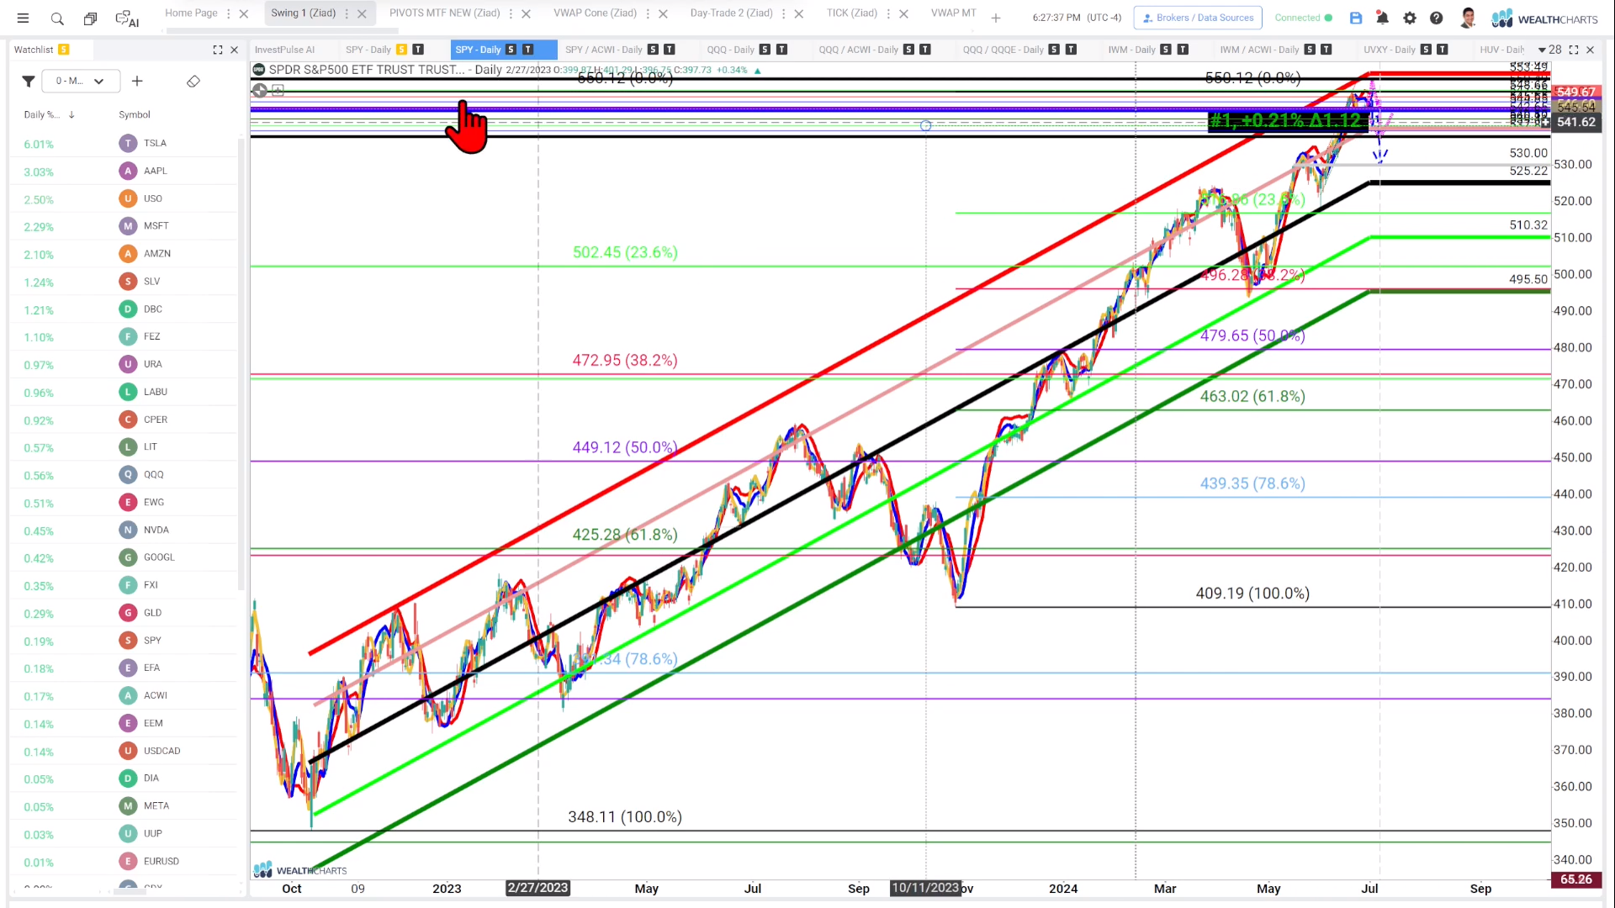Select TSLA in the watchlist

click(x=124, y=144)
